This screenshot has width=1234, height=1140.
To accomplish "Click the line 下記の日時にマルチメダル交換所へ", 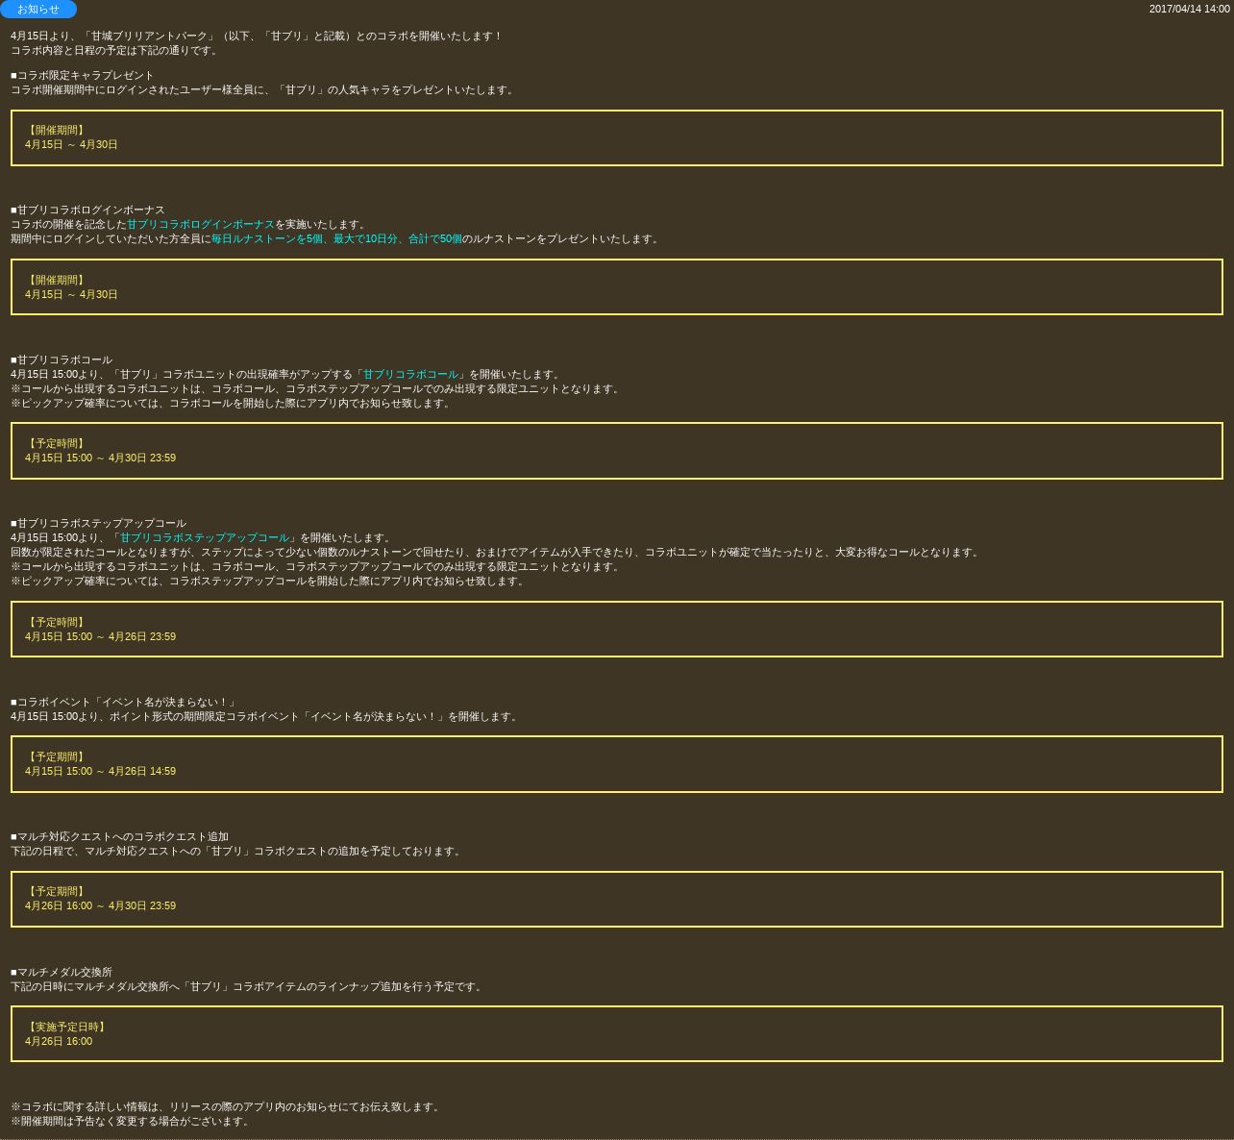I will 248,986.
